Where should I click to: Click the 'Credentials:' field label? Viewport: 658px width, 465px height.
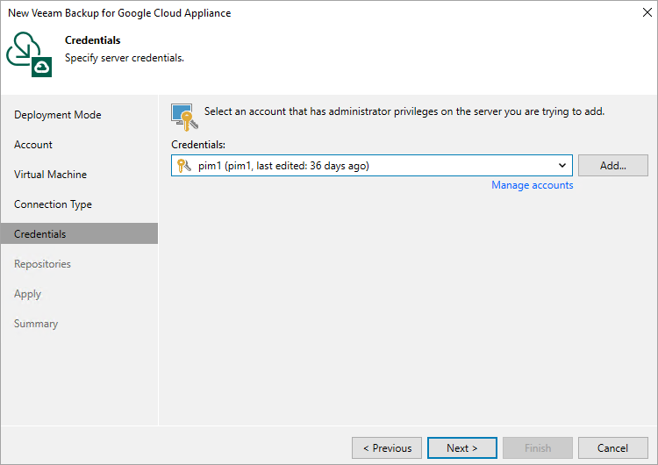(x=198, y=145)
